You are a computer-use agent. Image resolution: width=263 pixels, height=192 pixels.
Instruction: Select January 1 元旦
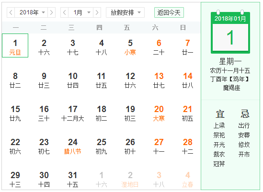[x=15, y=45]
